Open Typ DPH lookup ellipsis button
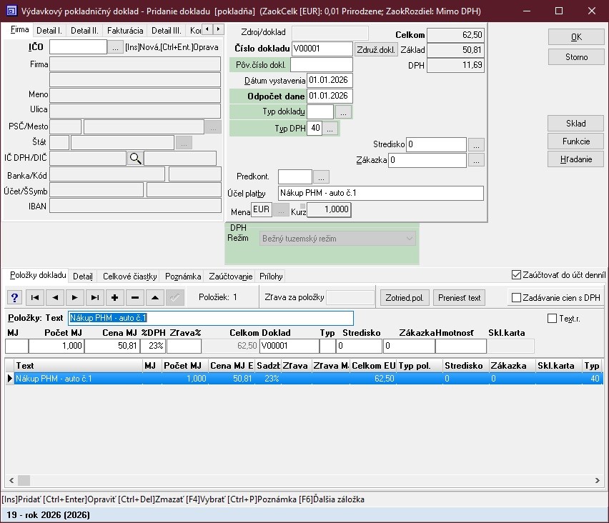The height and width of the screenshot is (523, 609). click(x=330, y=129)
